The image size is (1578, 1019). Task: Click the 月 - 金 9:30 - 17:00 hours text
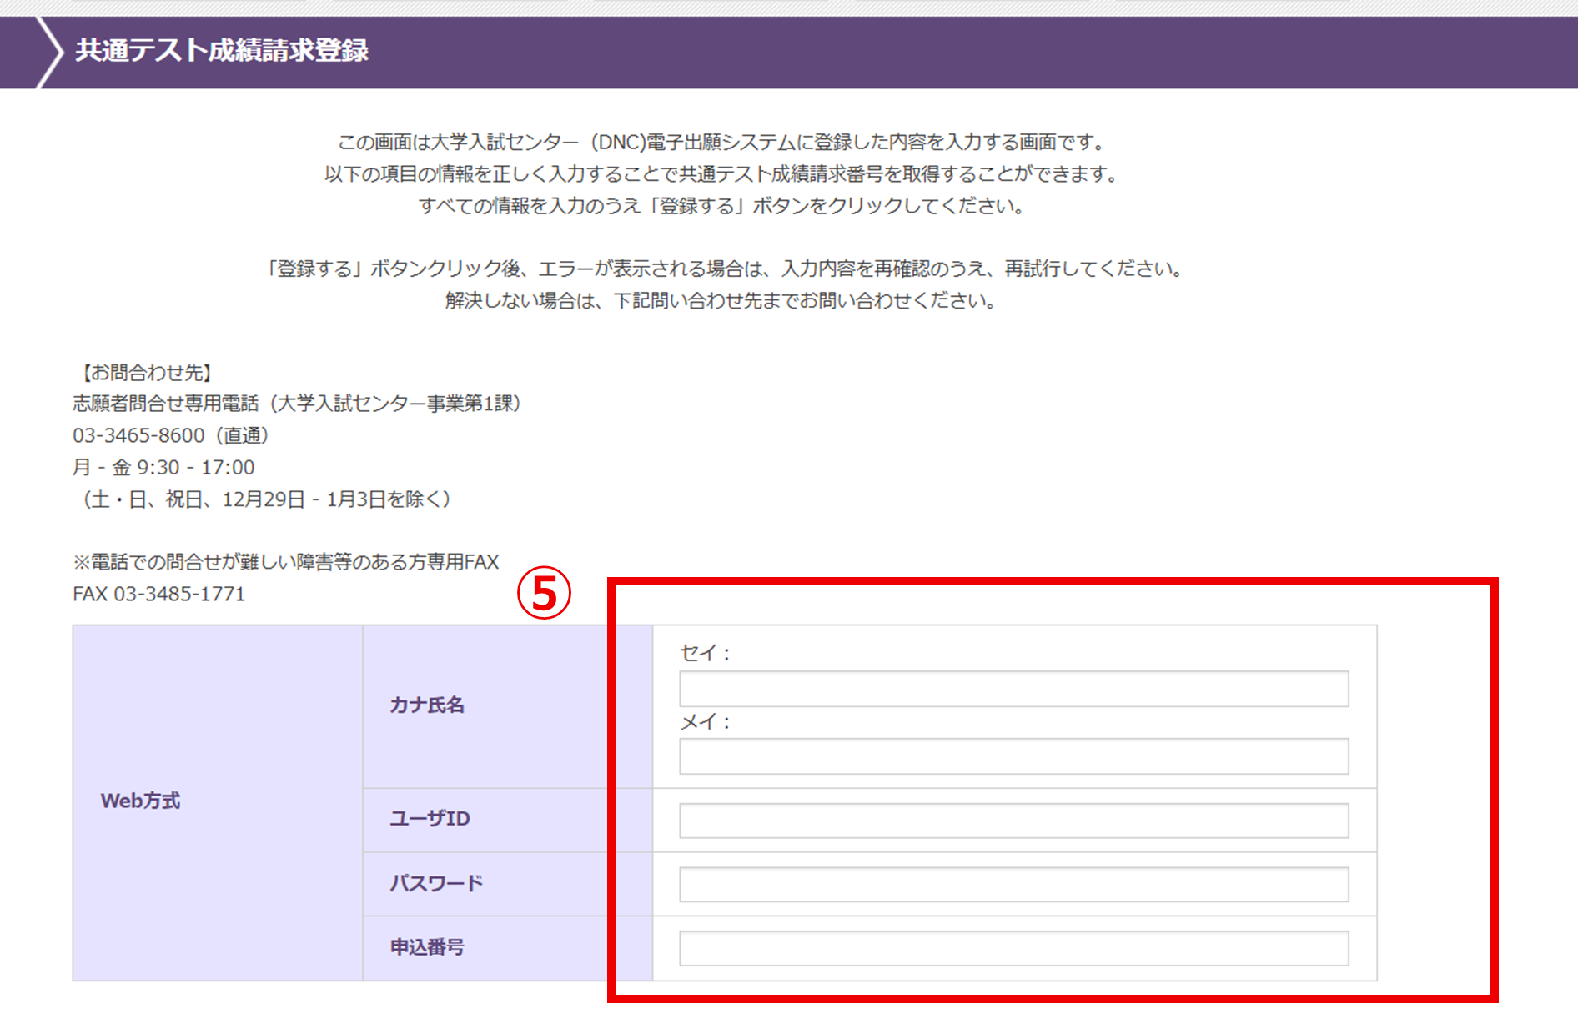pyautogui.click(x=163, y=467)
